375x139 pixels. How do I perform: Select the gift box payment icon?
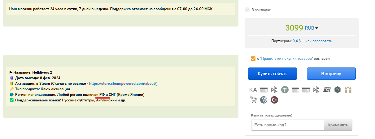[x=348, y=90]
